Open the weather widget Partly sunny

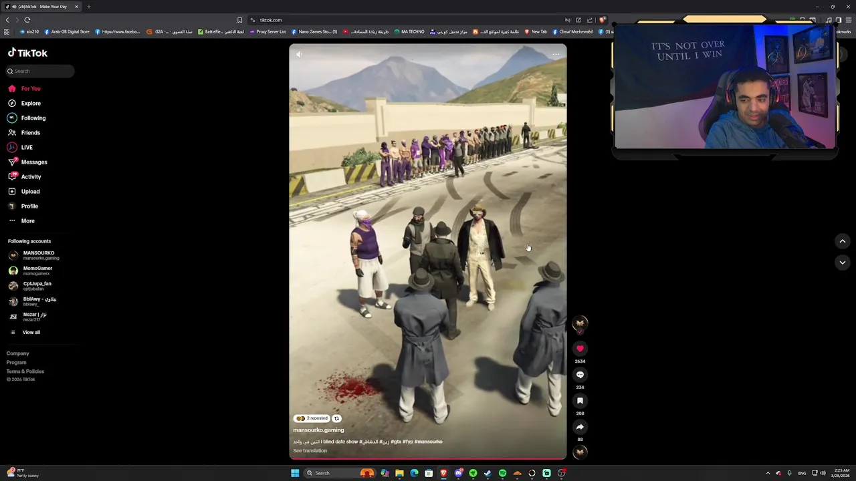click(23, 473)
